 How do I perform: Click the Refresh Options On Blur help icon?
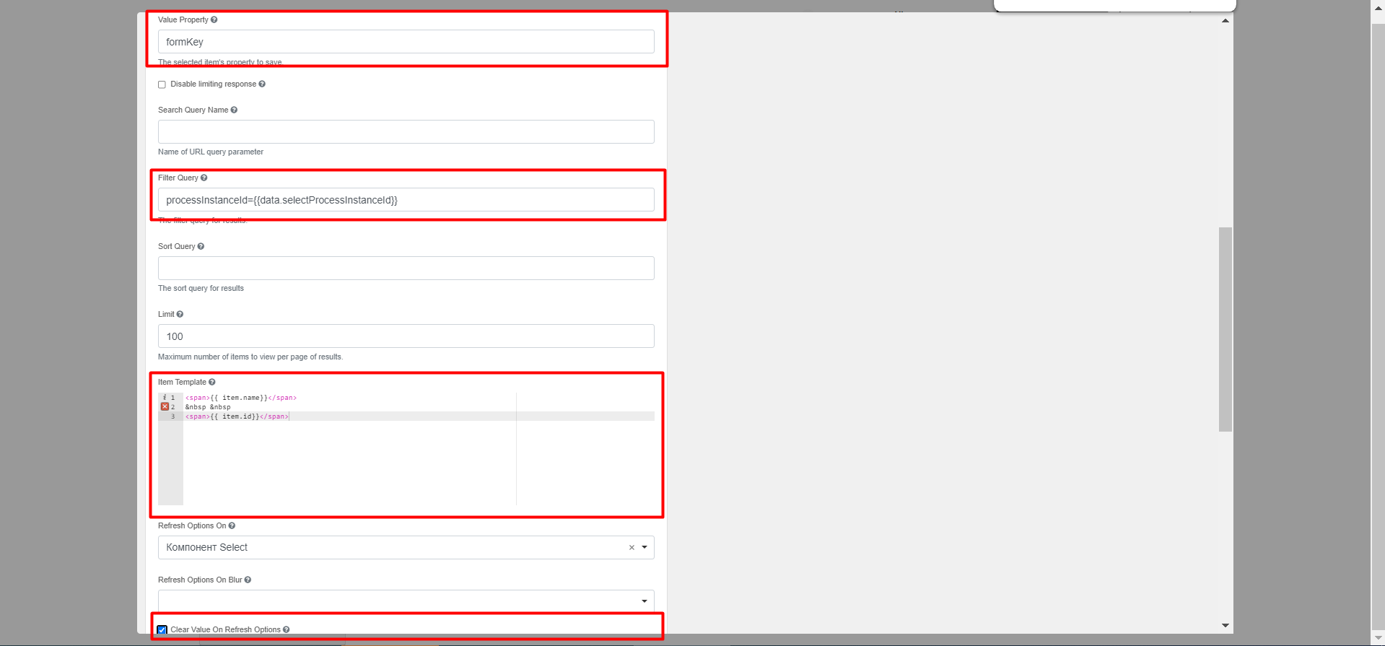pos(248,580)
